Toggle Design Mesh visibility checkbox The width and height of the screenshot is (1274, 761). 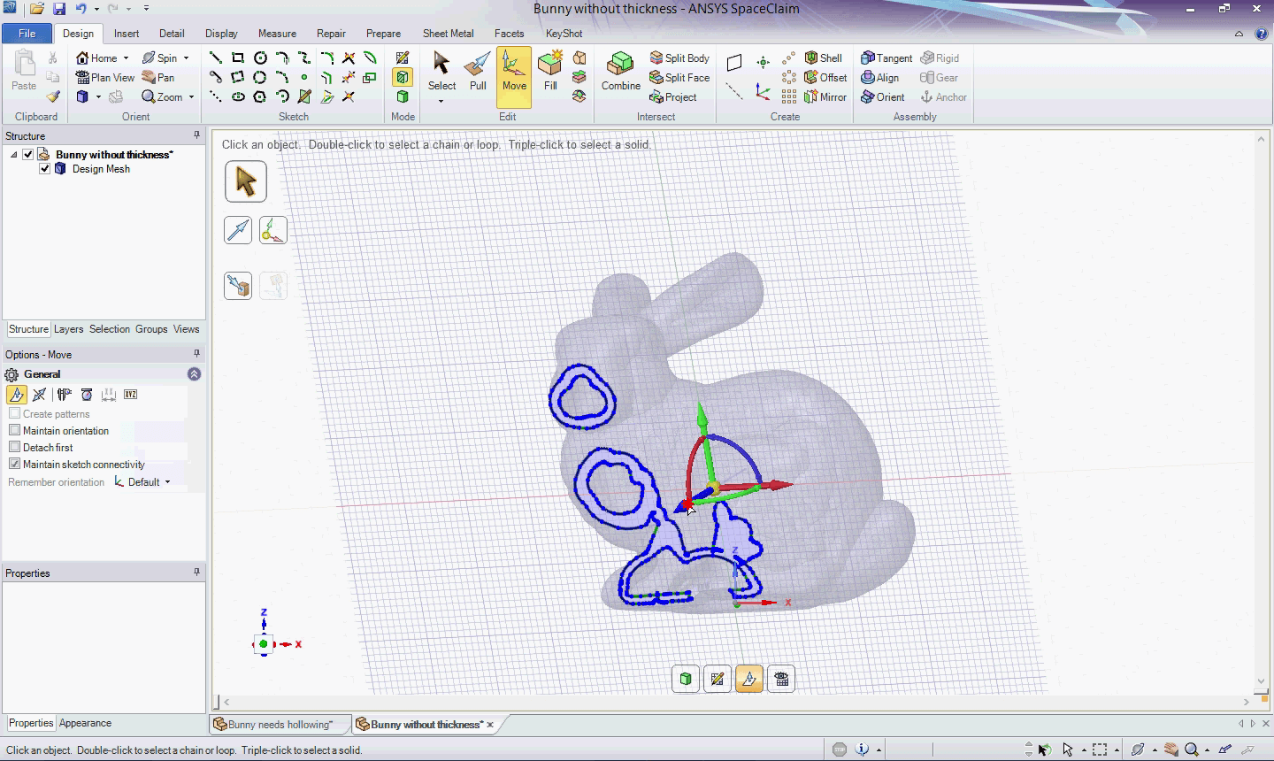tap(44, 168)
